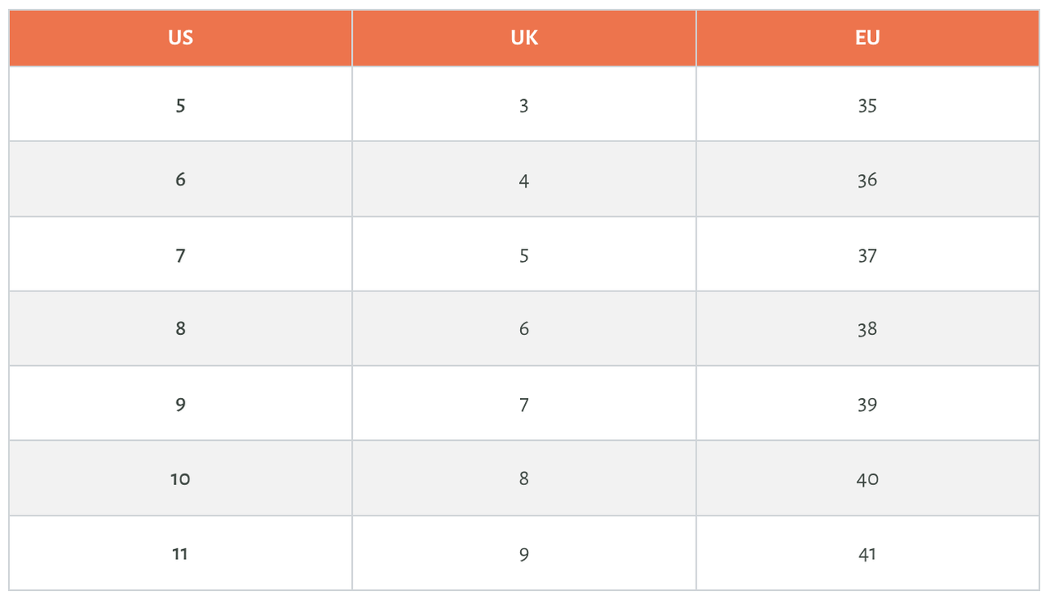The height and width of the screenshot is (600, 1050).
Task: Click UK size 3 cell
Action: [x=524, y=104]
